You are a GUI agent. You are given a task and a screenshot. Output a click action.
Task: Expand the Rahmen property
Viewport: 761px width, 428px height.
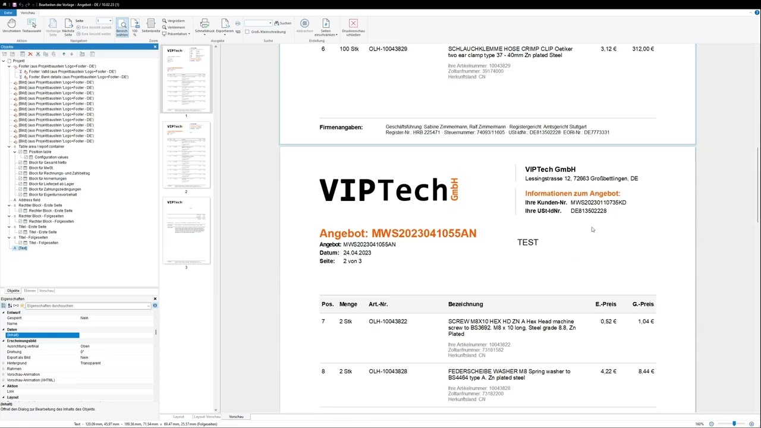4,369
